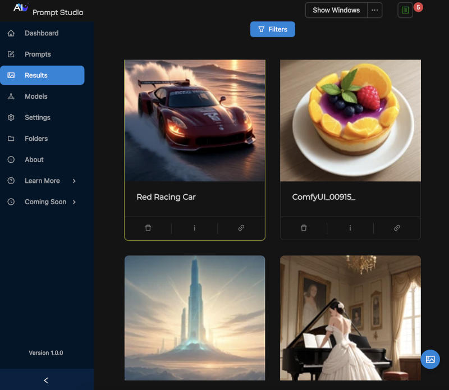Open the About menu item
This screenshot has height=390, width=449.
pyautogui.click(x=43, y=159)
